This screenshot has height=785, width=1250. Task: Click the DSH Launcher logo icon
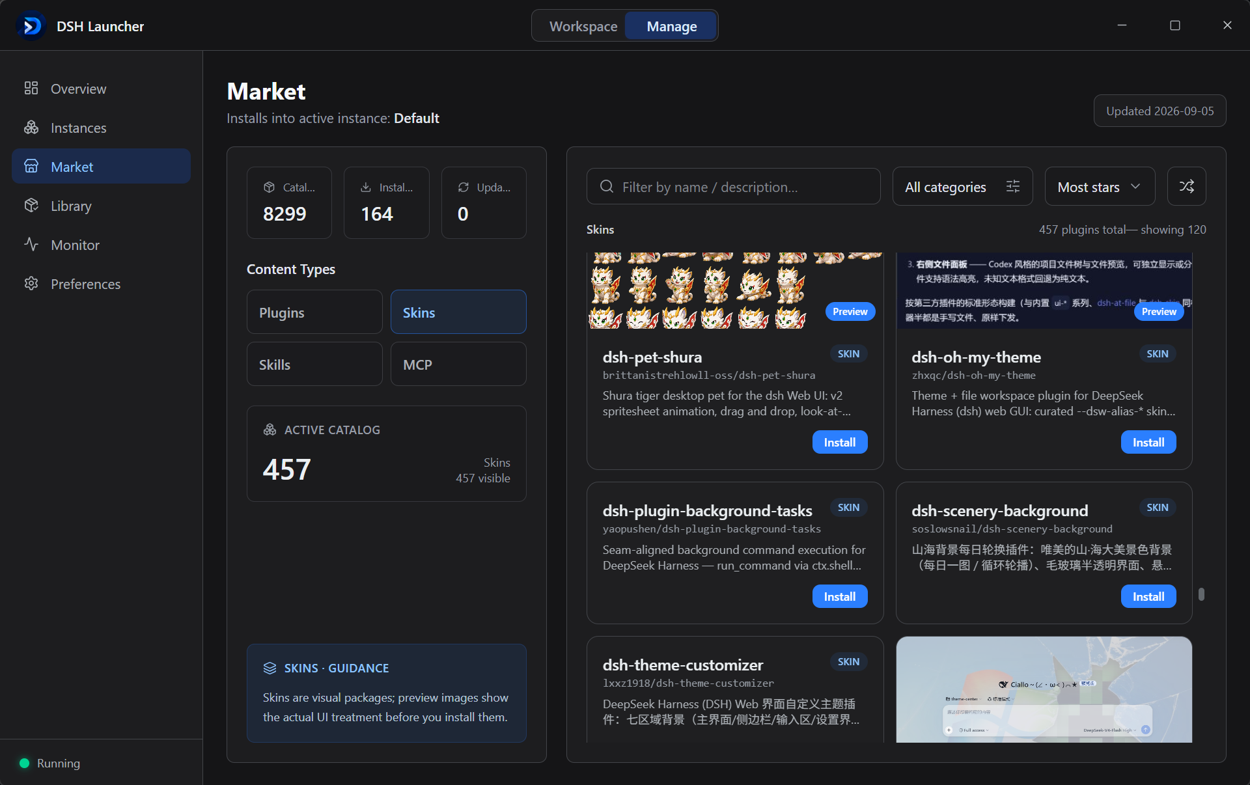pyautogui.click(x=31, y=26)
